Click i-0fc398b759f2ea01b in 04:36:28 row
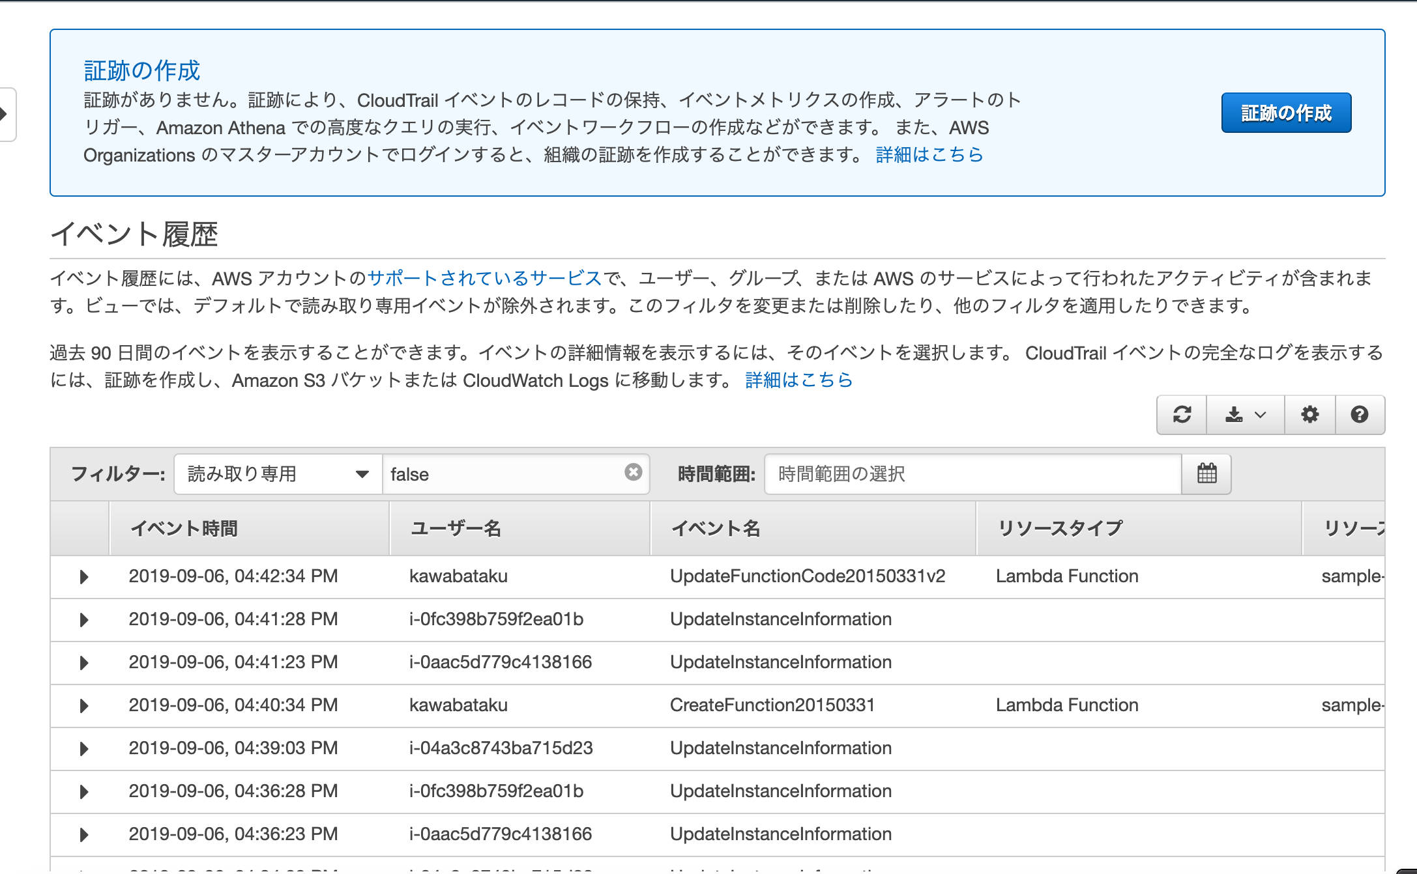Screen dimensions: 1417x874 click(497, 791)
